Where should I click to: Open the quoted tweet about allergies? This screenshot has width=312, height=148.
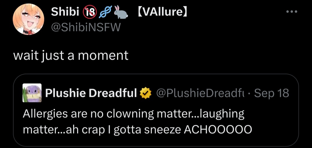point(156,110)
